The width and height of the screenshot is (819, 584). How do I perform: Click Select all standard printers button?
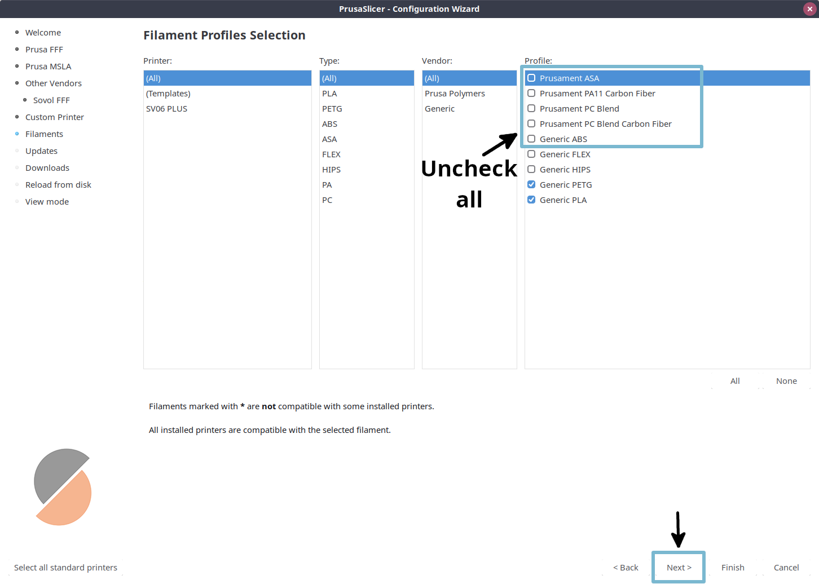(65, 567)
